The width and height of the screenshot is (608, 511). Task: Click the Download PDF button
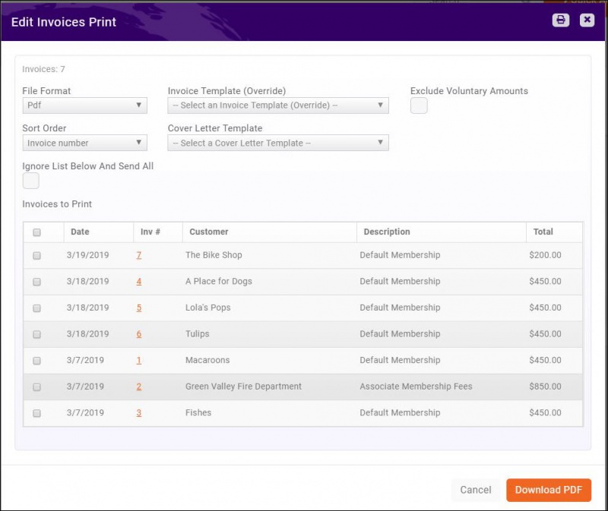(549, 490)
